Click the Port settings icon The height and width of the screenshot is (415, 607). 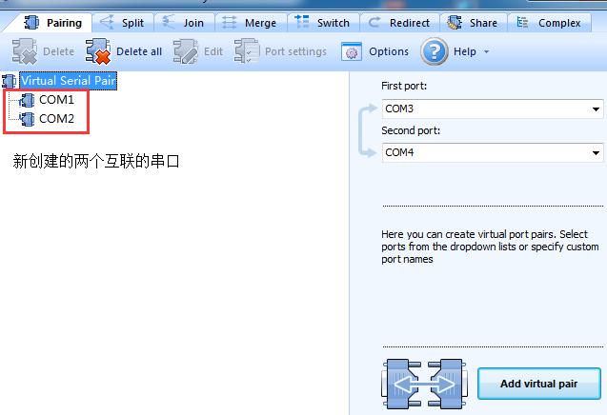(x=247, y=50)
